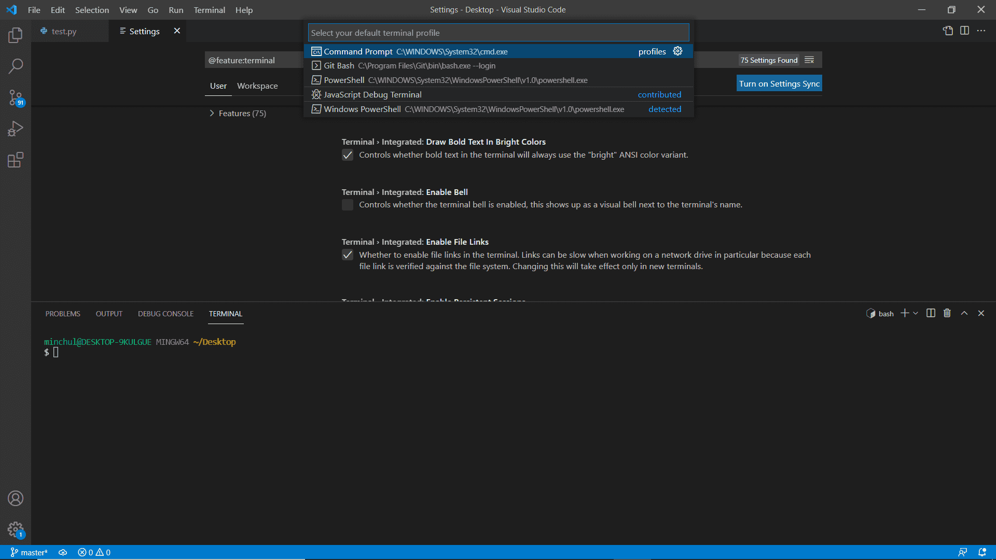Click Turn on Settings Sync button
996x560 pixels.
click(x=779, y=83)
